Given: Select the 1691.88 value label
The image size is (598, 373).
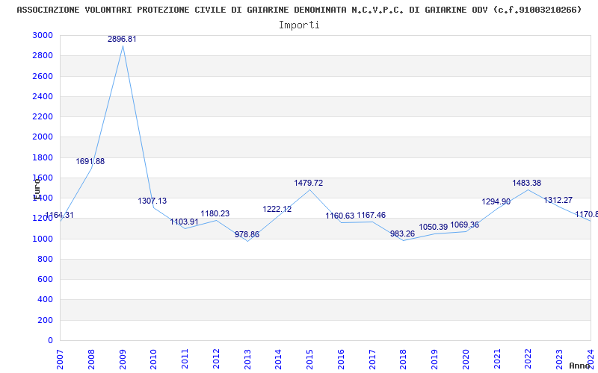Looking at the screenshot, I should point(90,161).
